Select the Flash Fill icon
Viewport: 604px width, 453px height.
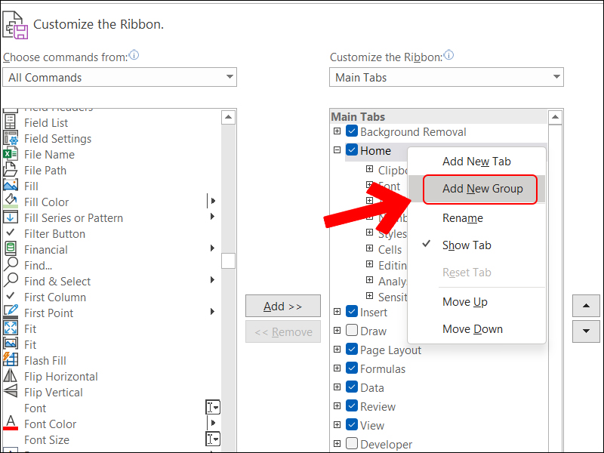tap(11, 360)
